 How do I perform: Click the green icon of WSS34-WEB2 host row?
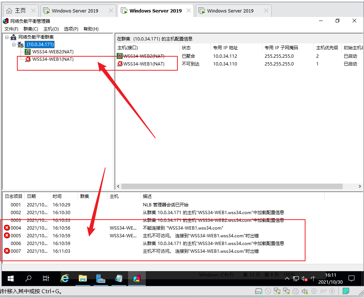coord(120,56)
